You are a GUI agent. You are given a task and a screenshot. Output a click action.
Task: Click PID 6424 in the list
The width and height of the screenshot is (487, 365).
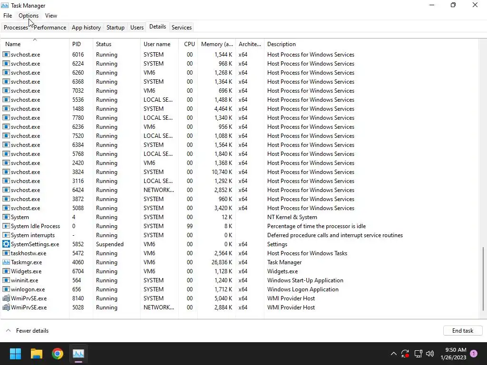(78, 190)
